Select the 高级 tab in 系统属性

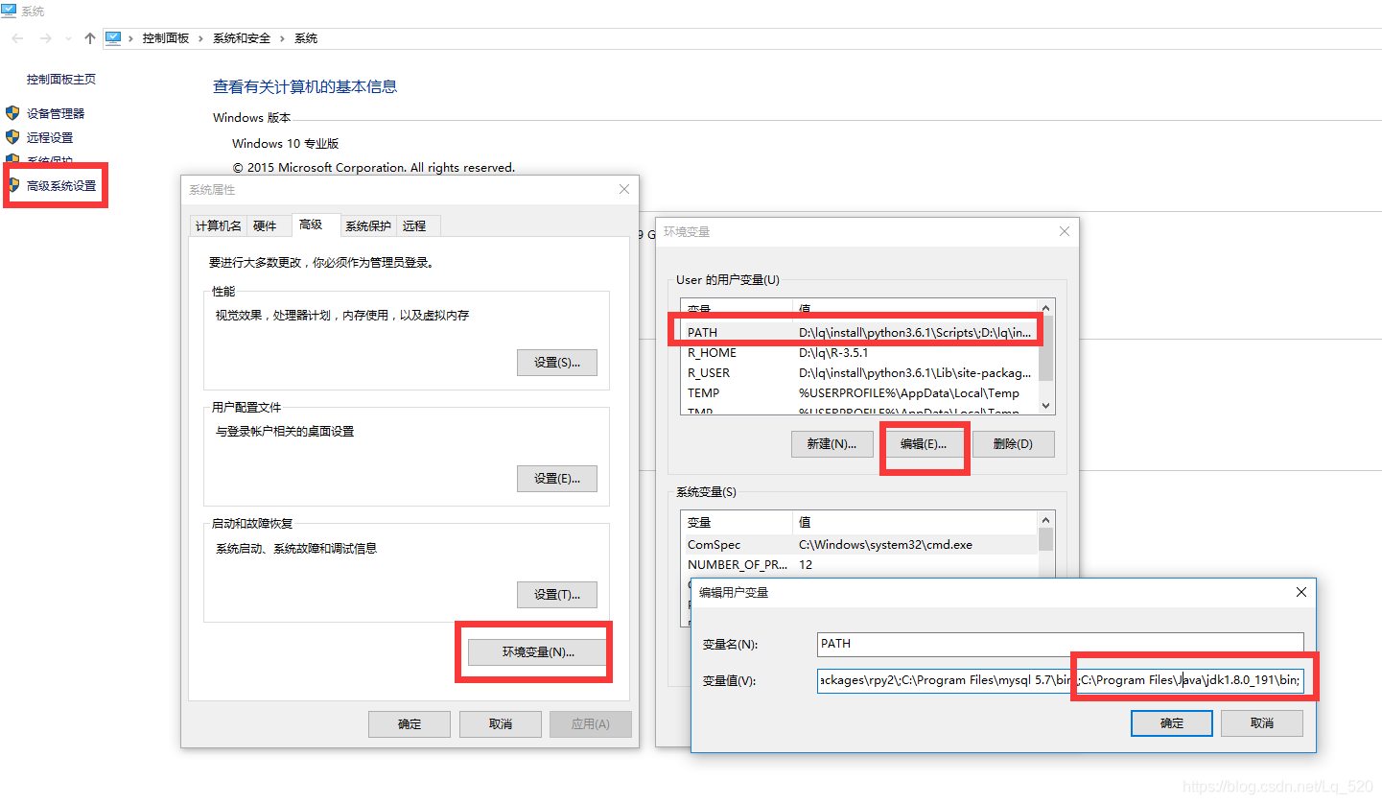click(316, 225)
